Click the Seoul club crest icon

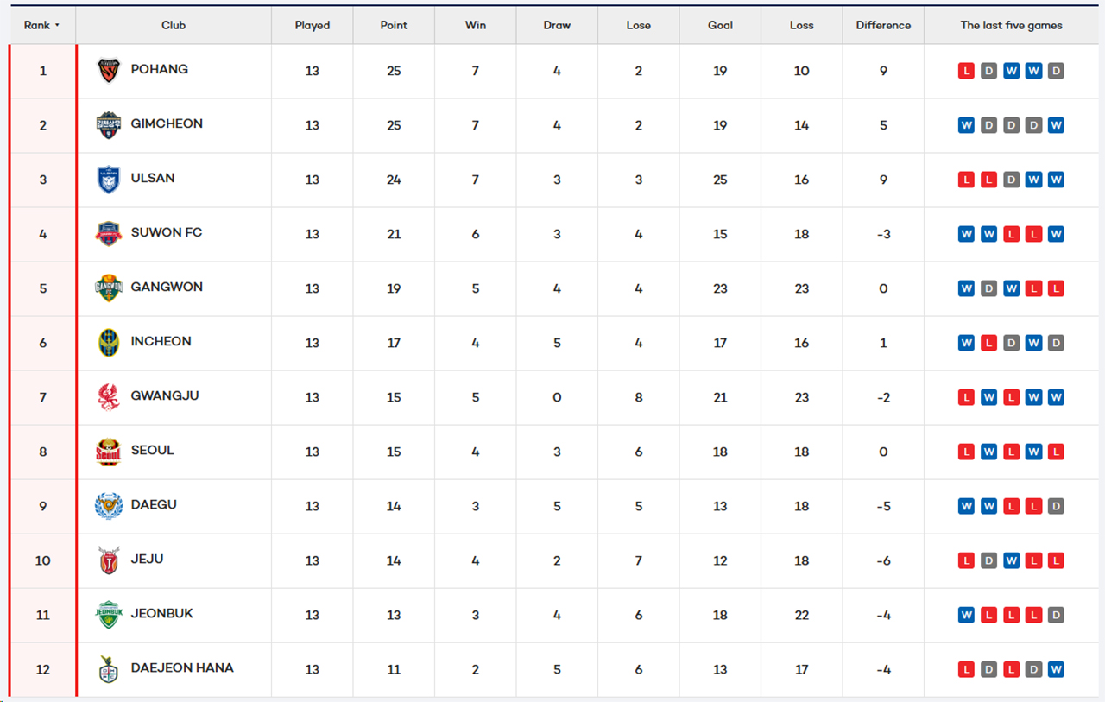109,452
